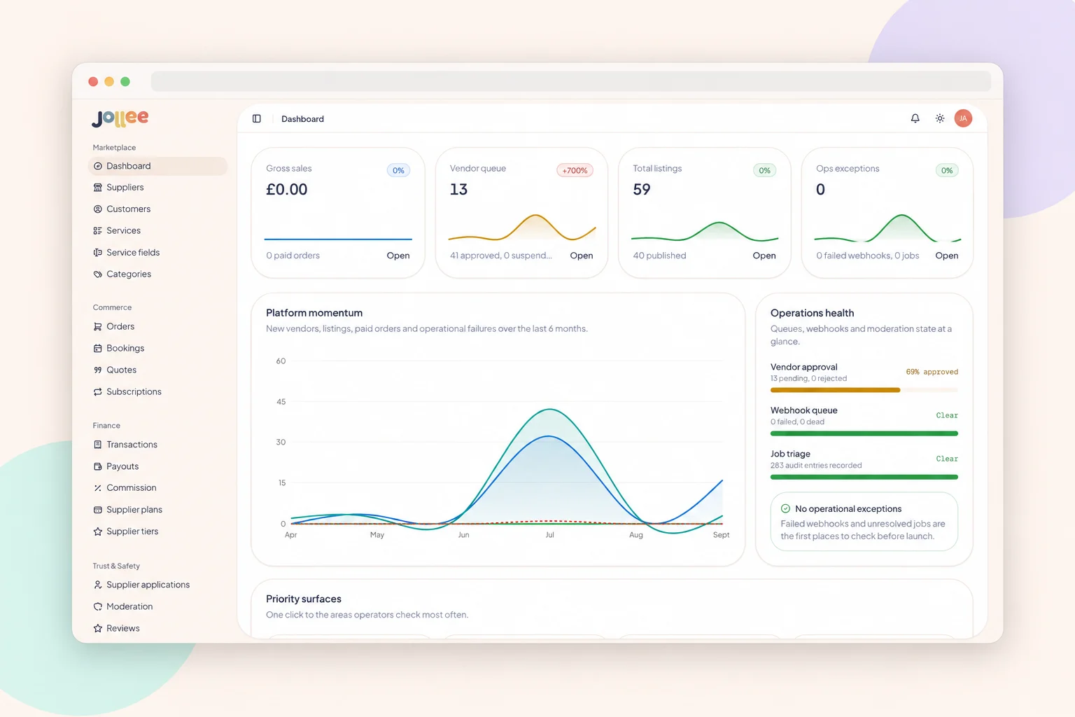Screen dimensions: 1075x717
Task: Click the red macOS close button
Action: pos(93,81)
